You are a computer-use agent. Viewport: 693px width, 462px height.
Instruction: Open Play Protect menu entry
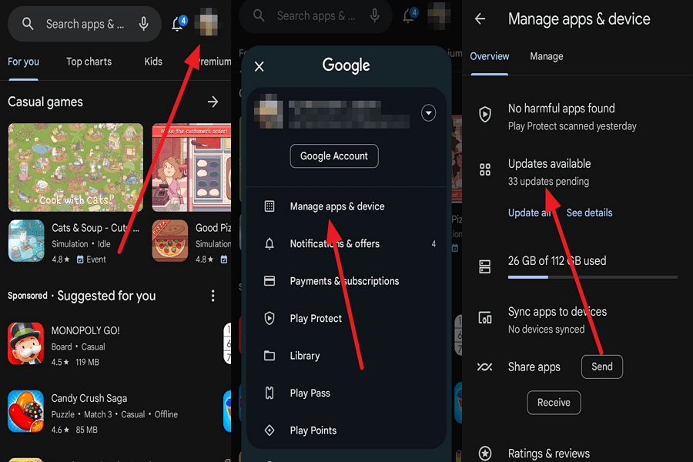346,318
